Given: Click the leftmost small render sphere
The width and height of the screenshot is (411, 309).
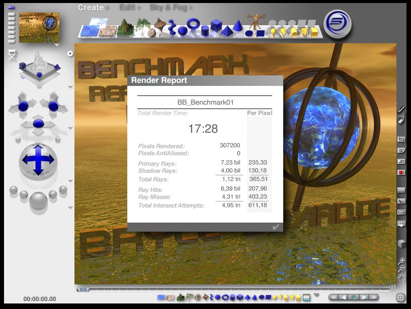Looking at the screenshot, I should point(14,190).
